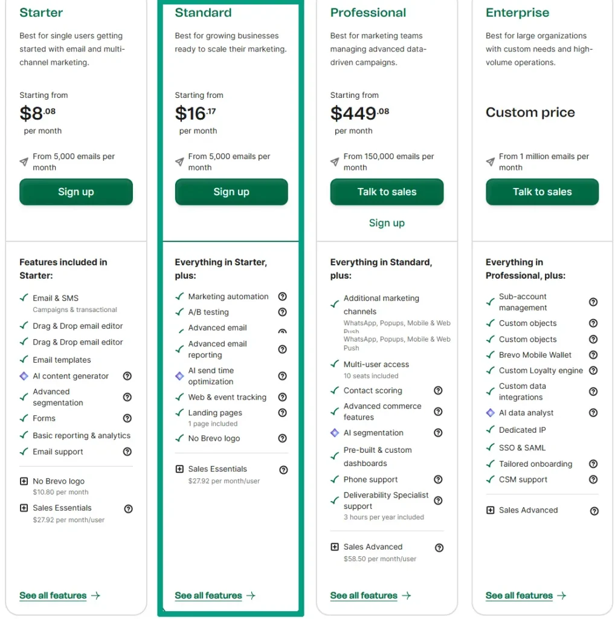Click Sign up button in Standard plan

pyautogui.click(x=231, y=192)
